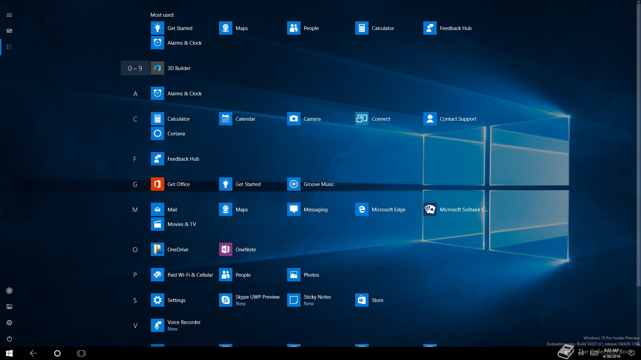Viewport: 641px width, 360px height.
Task: Open the Get Office app
Action: (158, 184)
